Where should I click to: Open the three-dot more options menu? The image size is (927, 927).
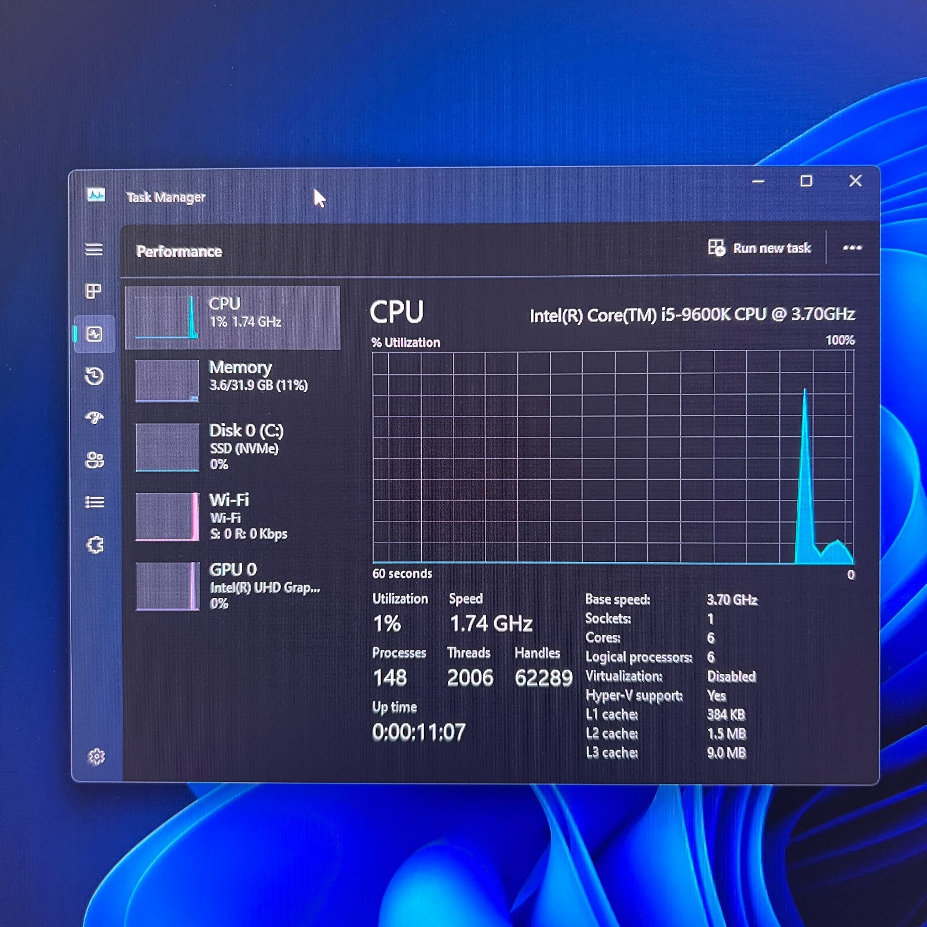852,248
